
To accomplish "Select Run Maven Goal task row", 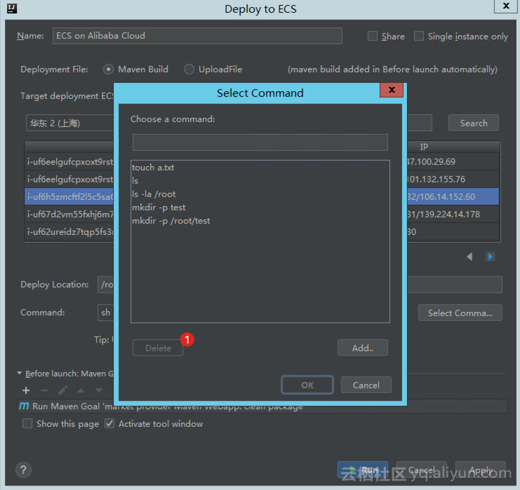I will (x=262, y=406).
